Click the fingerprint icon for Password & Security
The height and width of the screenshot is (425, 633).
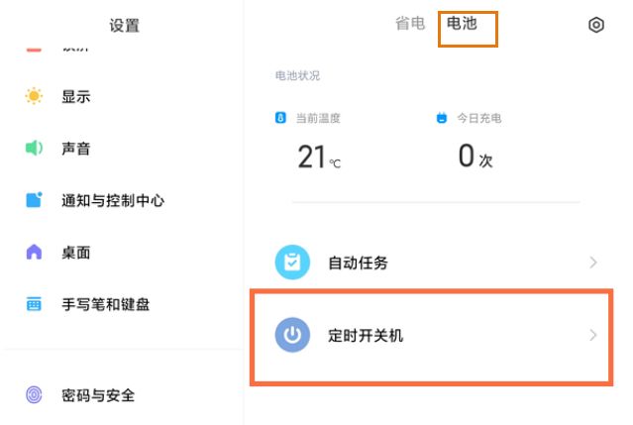[x=35, y=395]
